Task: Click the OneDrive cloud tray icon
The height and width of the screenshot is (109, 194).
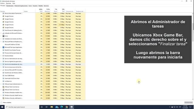Action: (172, 107)
